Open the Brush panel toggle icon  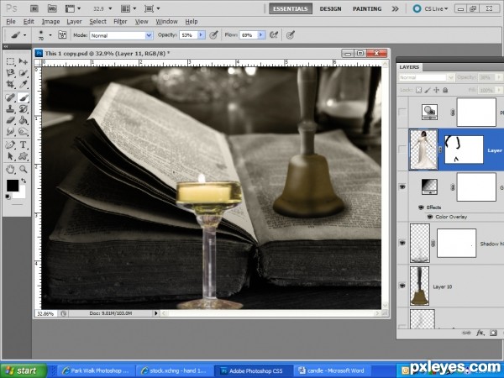[62, 34]
